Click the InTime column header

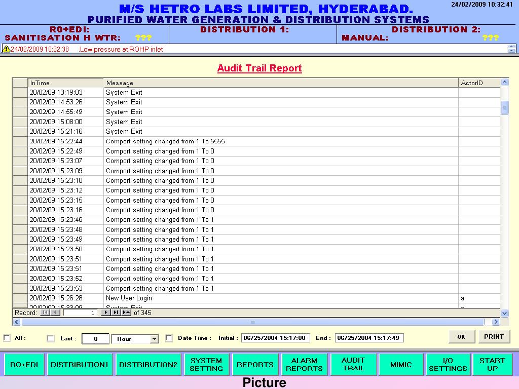[x=65, y=83]
